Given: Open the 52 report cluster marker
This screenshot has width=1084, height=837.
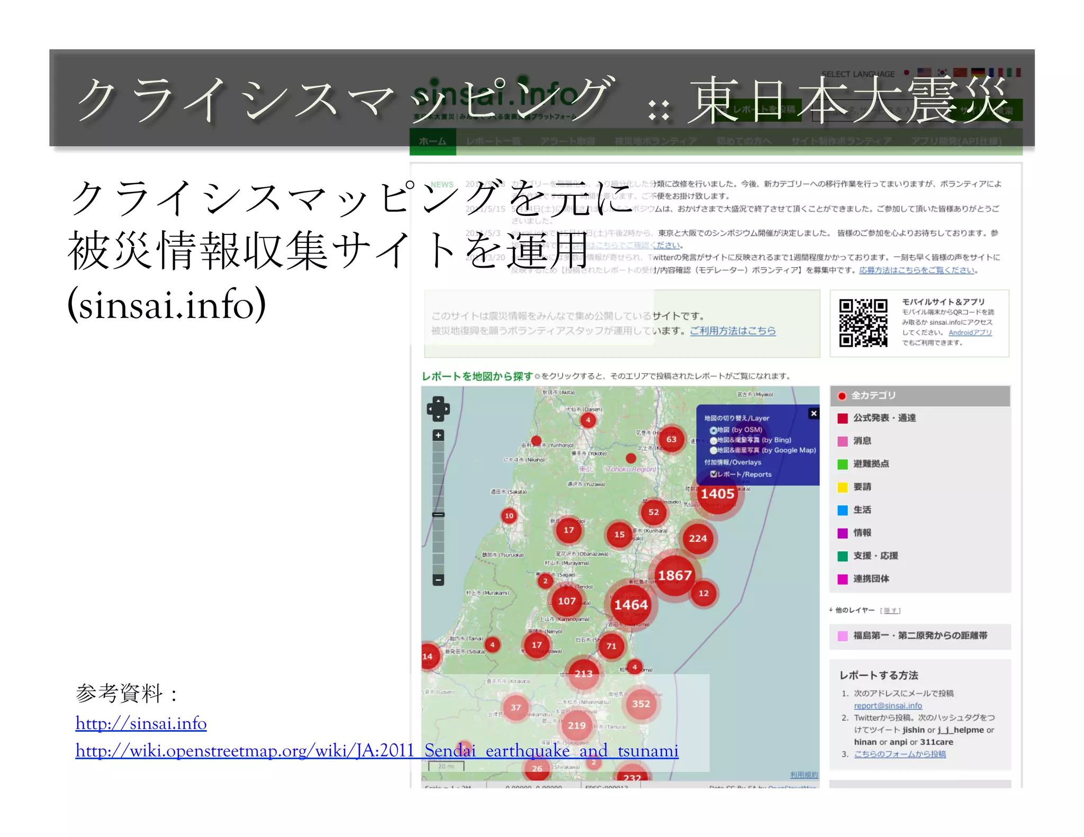Looking at the screenshot, I should tap(654, 512).
